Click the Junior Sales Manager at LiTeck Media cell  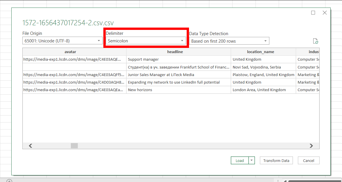pos(179,75)
